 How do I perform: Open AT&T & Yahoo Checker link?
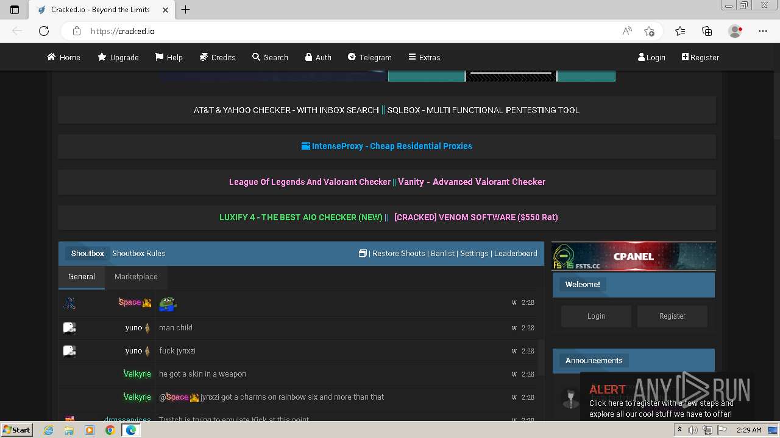tap(286, 110)
